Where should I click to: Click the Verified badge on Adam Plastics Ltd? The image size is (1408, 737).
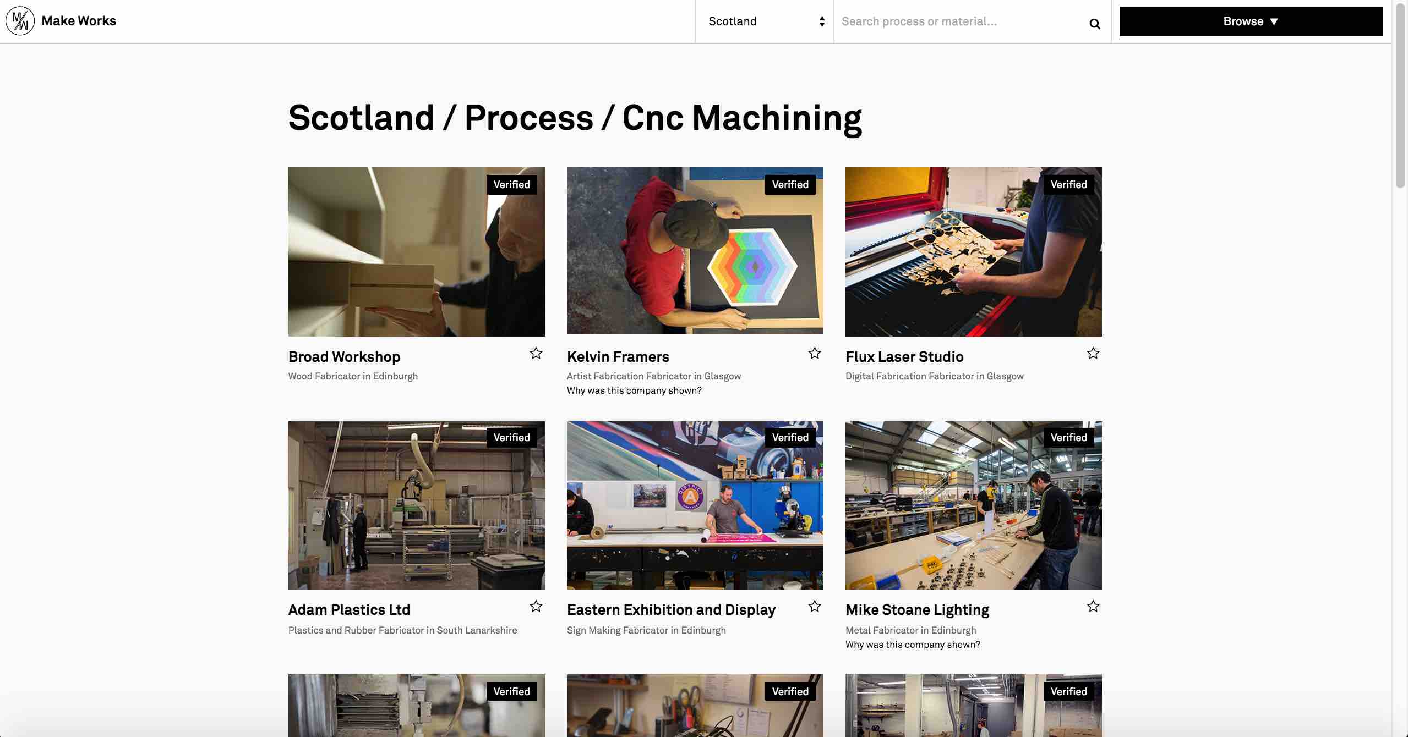click(x=512, y=437)
